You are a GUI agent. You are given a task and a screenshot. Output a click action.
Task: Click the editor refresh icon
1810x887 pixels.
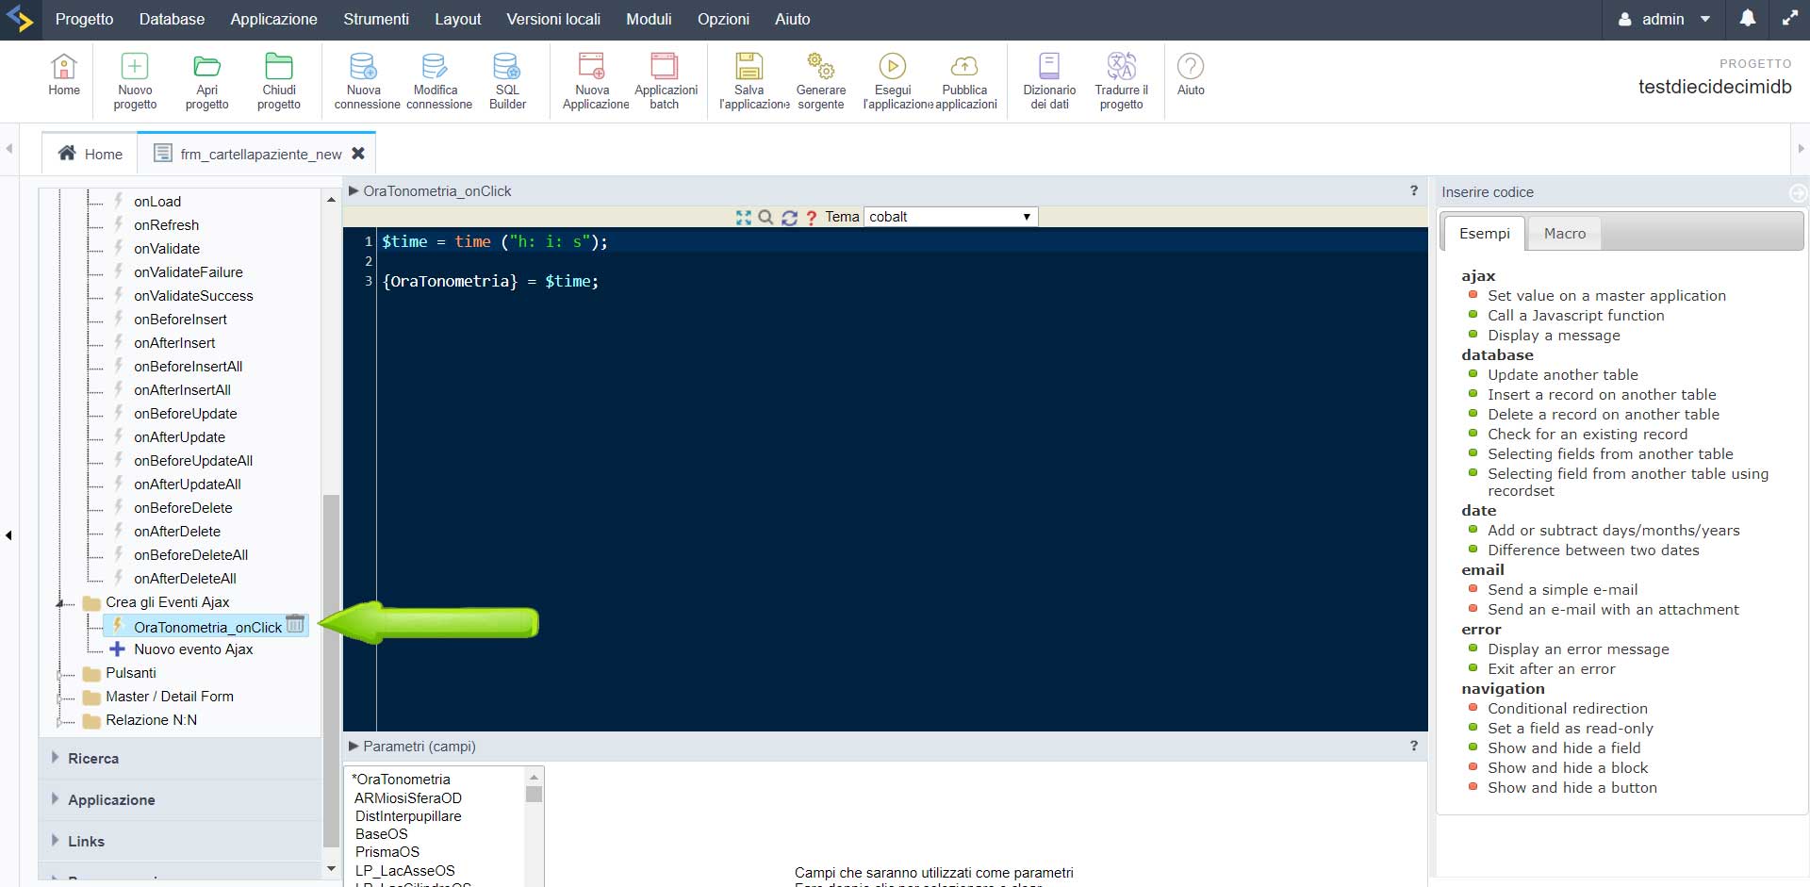[789, 217]
